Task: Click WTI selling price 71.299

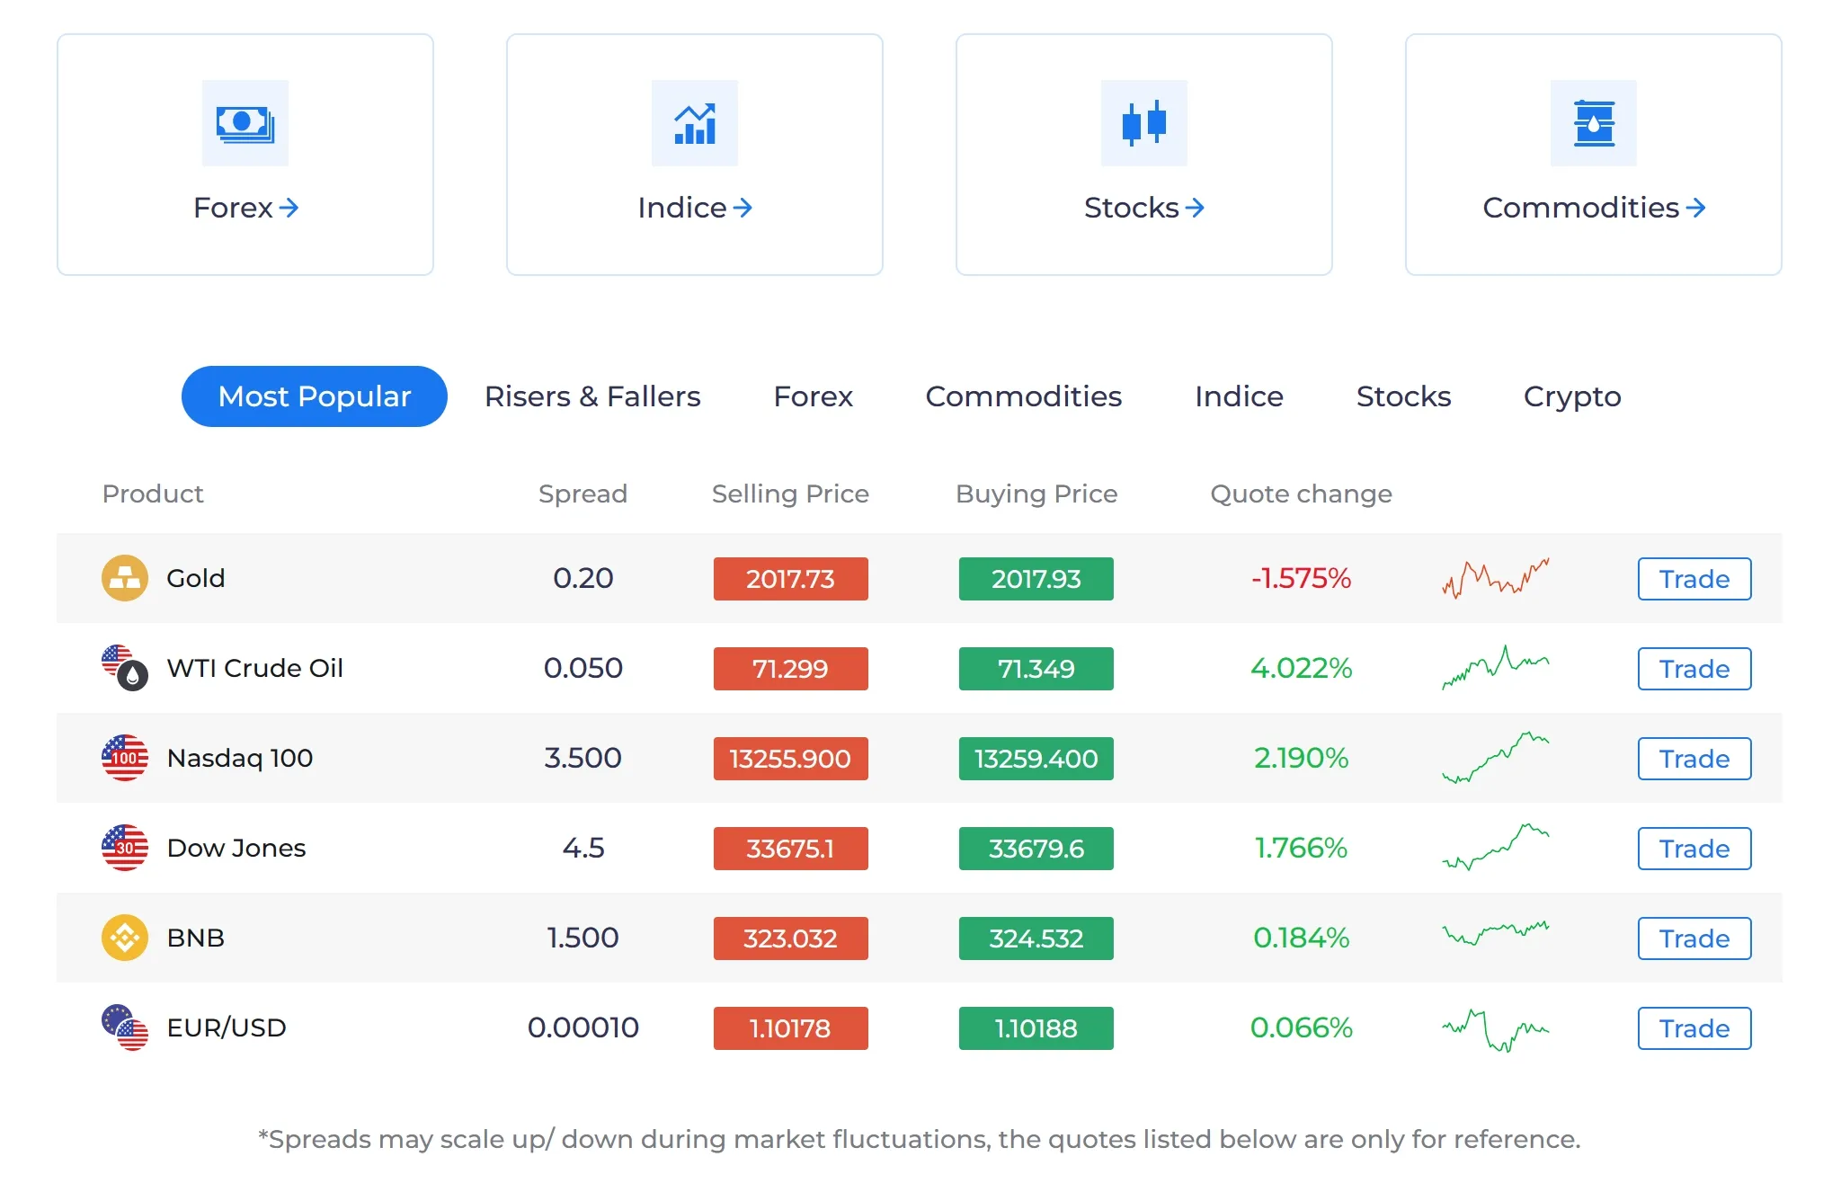Action: tap(791, 669)
